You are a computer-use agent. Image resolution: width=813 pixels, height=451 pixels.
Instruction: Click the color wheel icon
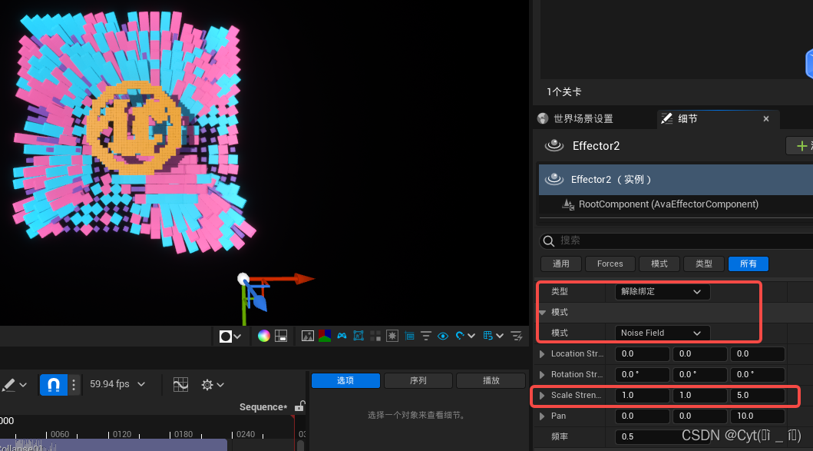pyautogui.click(x=263, y=336)
